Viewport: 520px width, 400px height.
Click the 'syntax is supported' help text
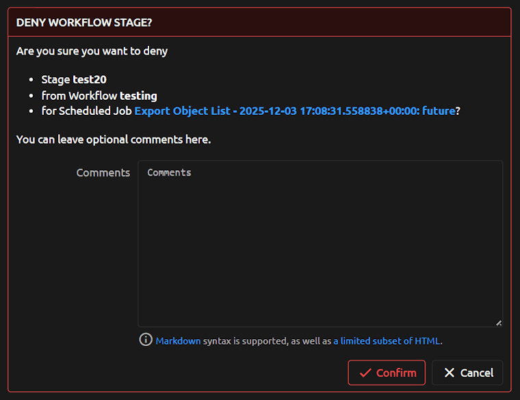click(267, 341)
